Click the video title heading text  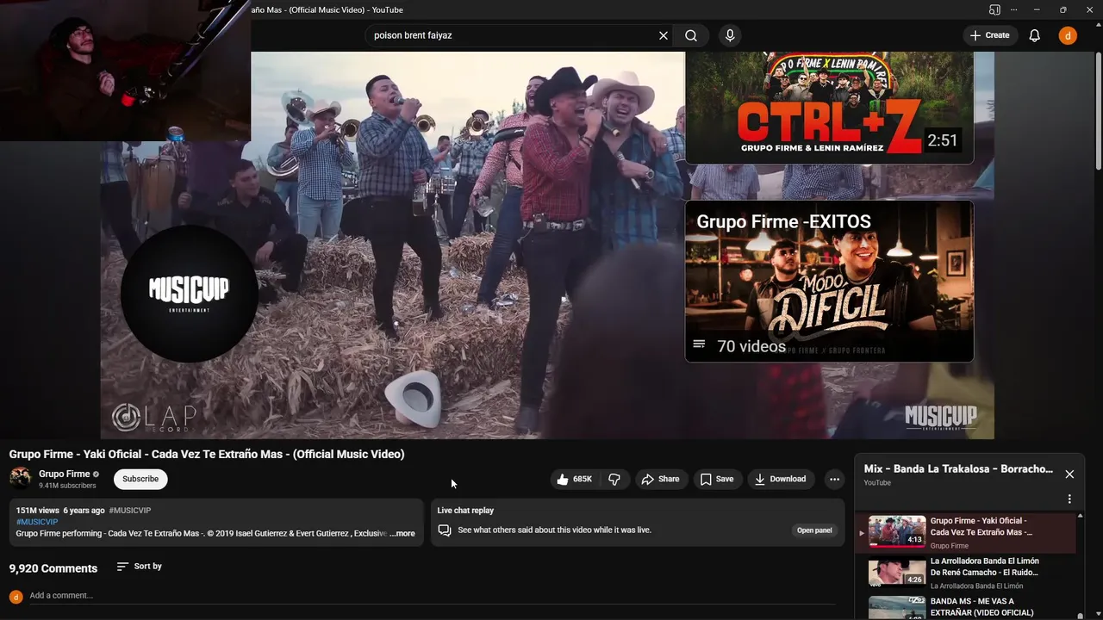pos(207,454)
